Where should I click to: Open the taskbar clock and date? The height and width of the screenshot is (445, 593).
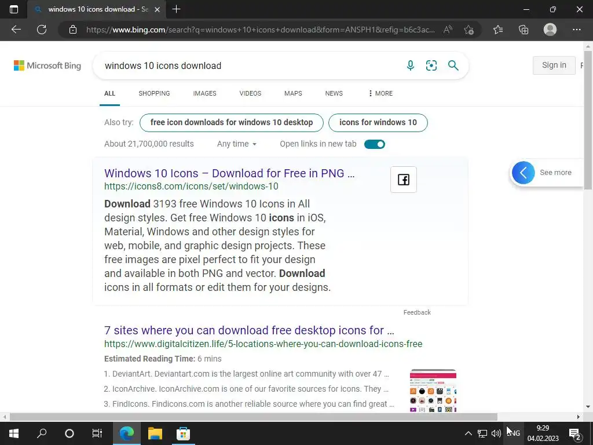(x=543, y=433)
